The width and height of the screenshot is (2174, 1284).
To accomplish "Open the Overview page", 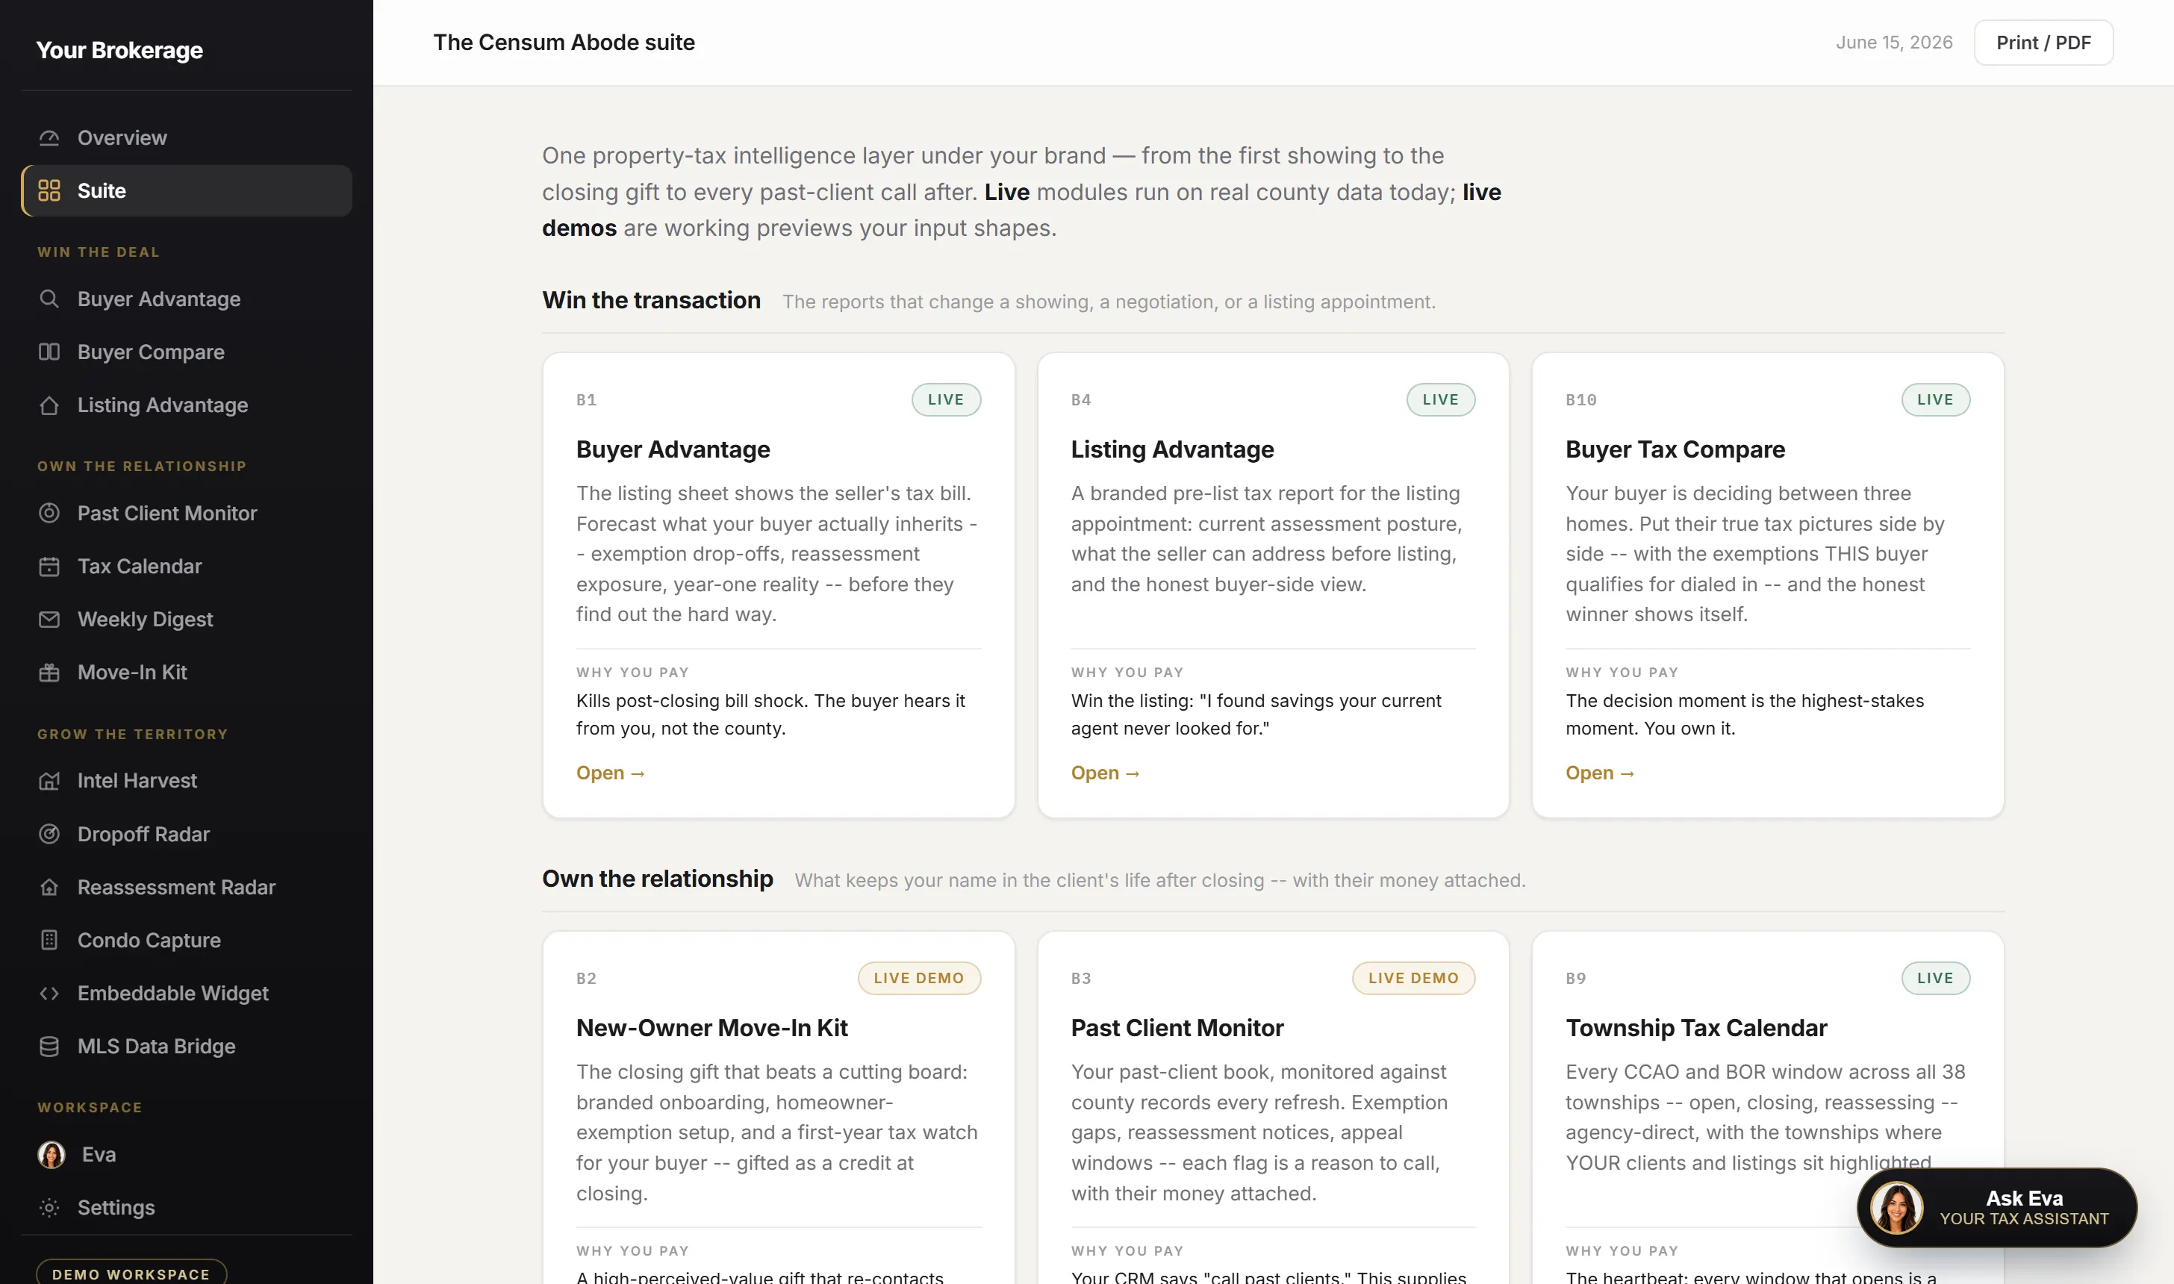I will click(x=186, y=137).
